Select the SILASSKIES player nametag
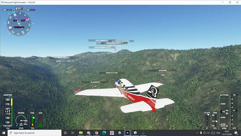The width and height of the screenshot is (241, 136). coord(95,82)
